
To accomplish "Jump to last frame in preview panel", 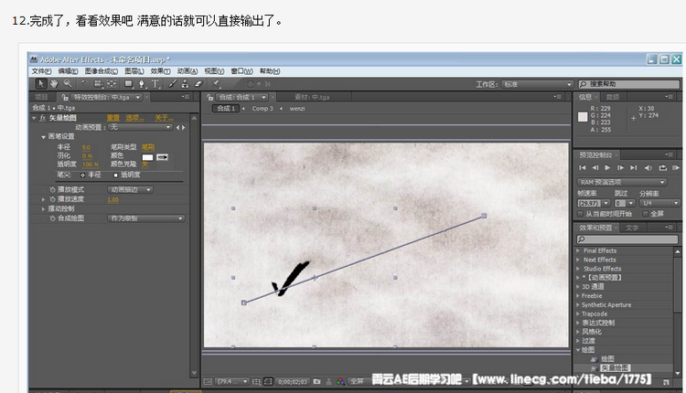I will 634,168.
